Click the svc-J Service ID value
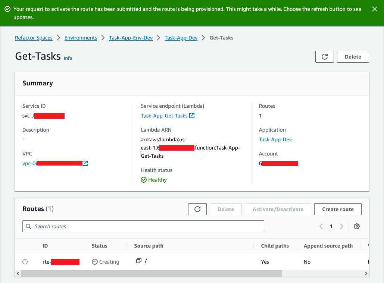This screenshot has height=283, width=384. [43, 116]
